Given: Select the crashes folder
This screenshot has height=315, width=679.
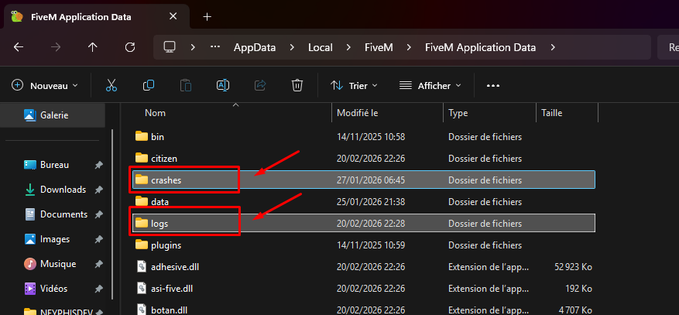Looking at the screenshot, I should [x=166, y=180].
